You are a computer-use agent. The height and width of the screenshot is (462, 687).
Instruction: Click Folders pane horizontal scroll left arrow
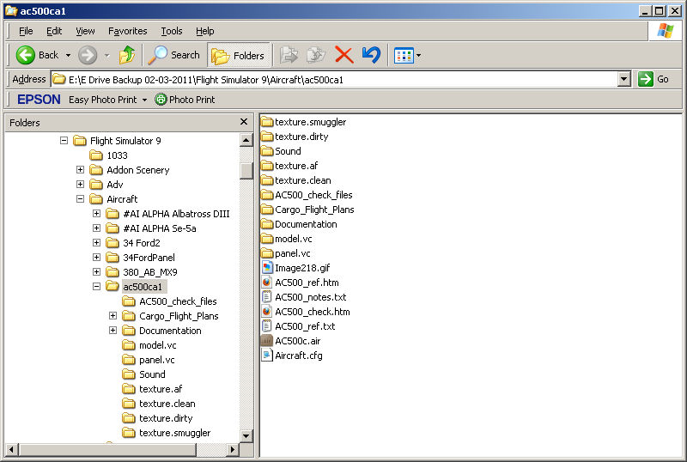pos(12,449)
